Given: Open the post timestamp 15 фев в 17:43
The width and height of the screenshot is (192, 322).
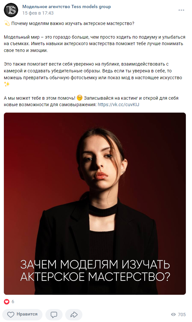Looking at the screenshot, I should [38, 13].
